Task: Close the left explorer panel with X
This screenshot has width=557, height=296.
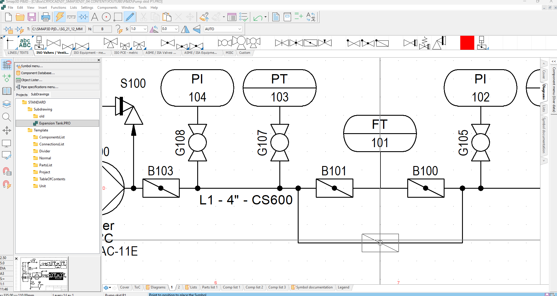Action: [x=98, y=60]
